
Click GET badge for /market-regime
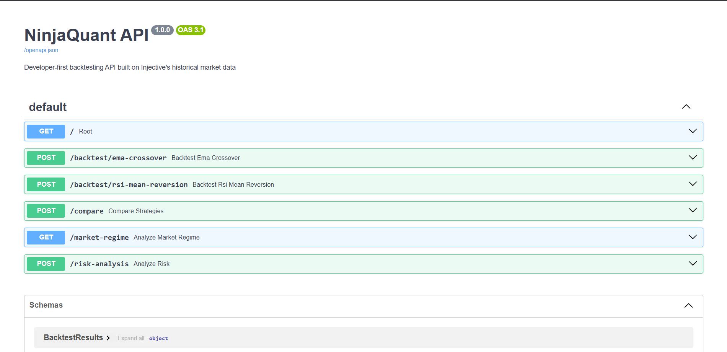(x=46, y=237)
